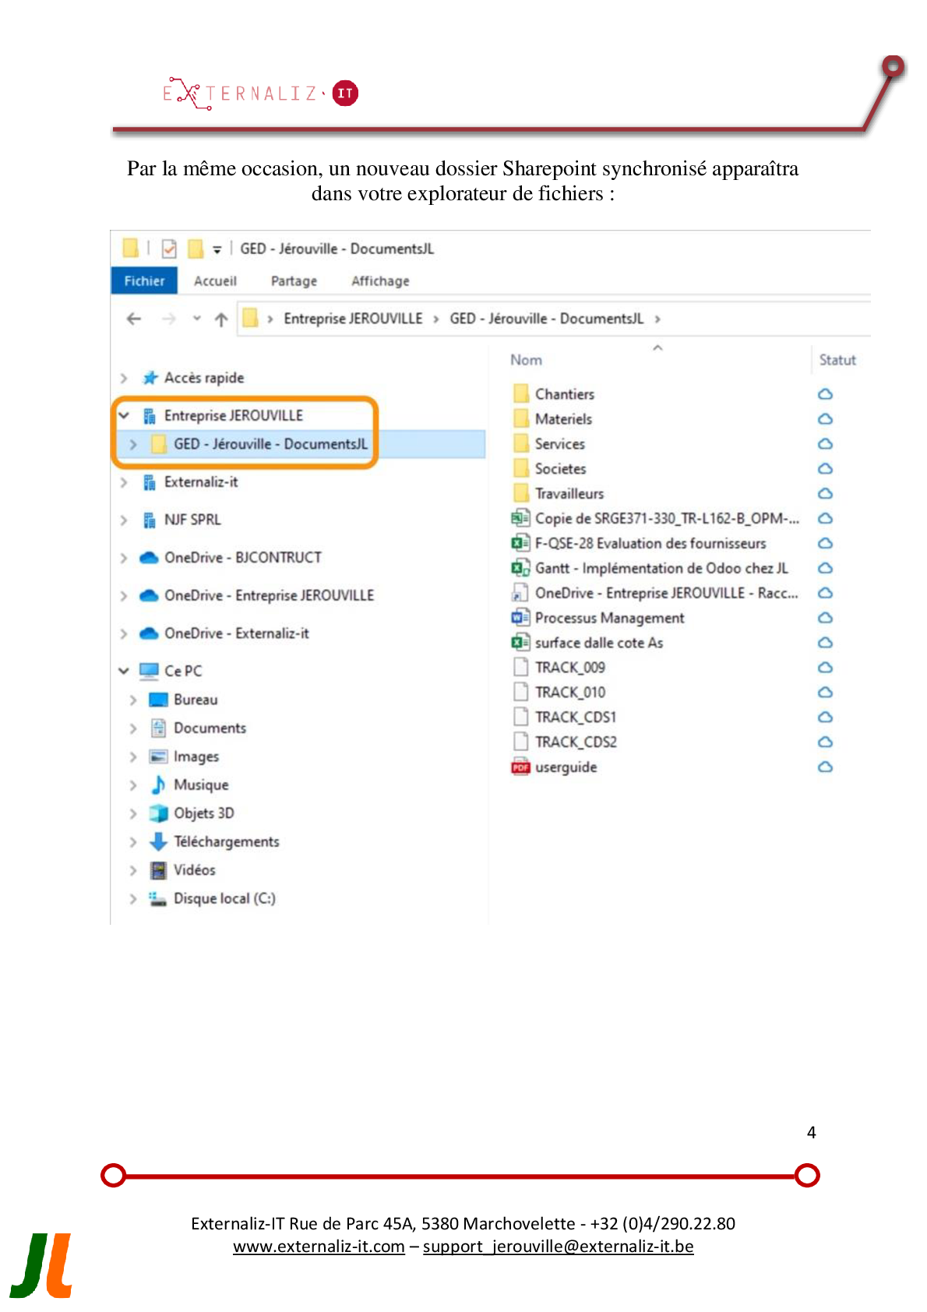The height and width of the screenshot is (1312, 927).
Task: Select GED - Jérouville - DocumentsJL in the tree
Action: 270,444
